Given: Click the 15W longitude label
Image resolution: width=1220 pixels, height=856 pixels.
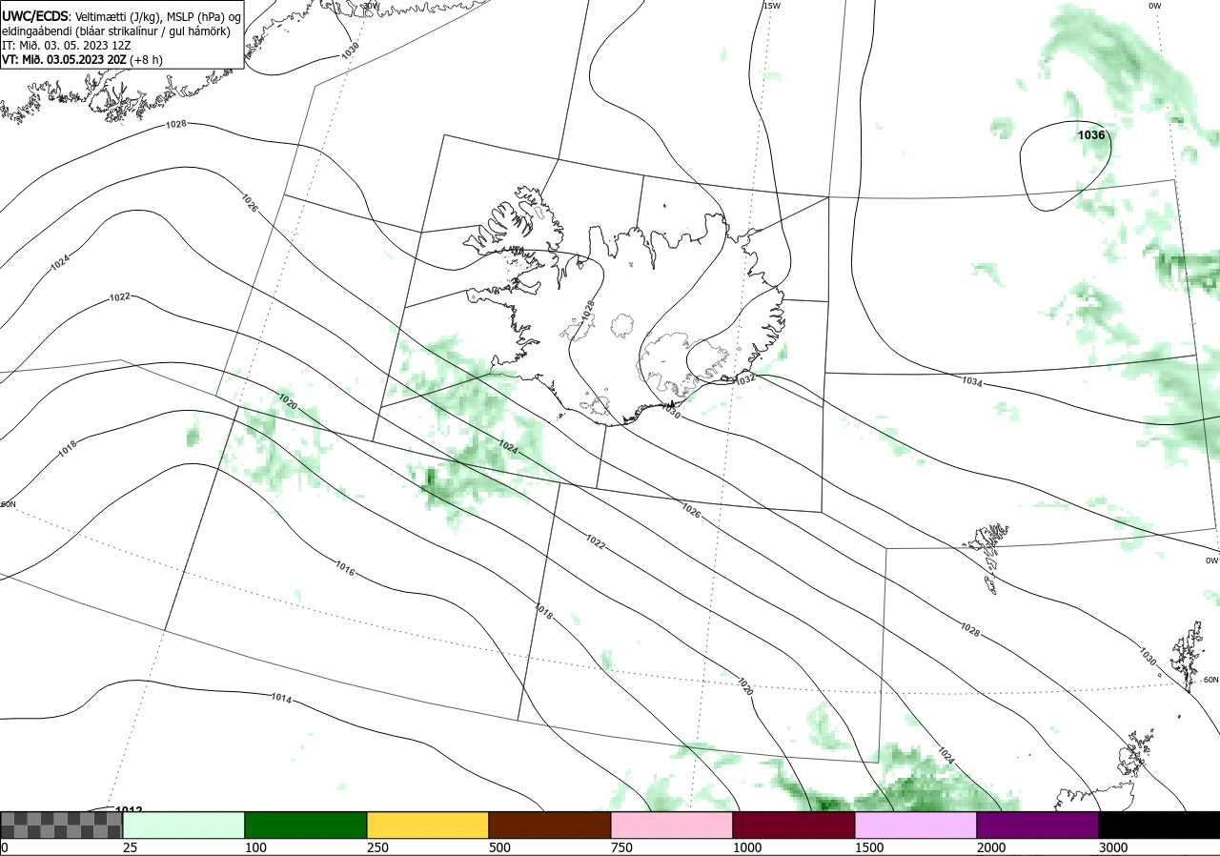Looking at the screenshot, I should (x=771, y=6).
